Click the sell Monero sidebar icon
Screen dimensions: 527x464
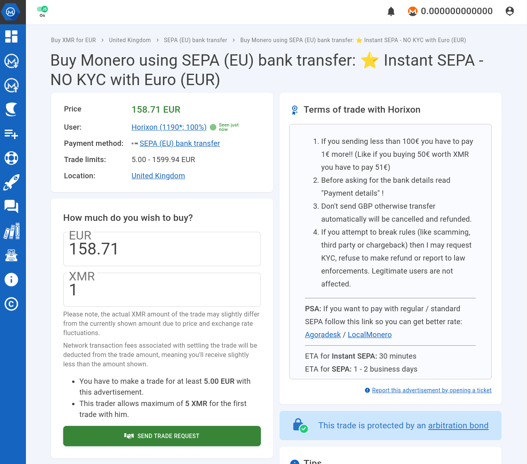click(11, 85)
